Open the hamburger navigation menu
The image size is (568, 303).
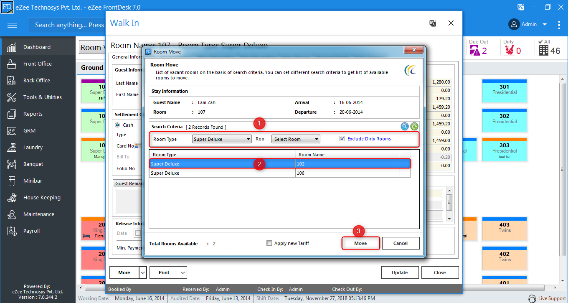click(x=12, y=25)
